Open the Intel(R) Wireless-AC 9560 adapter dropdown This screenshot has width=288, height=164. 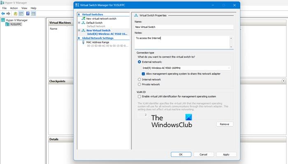tap(186, 68)
